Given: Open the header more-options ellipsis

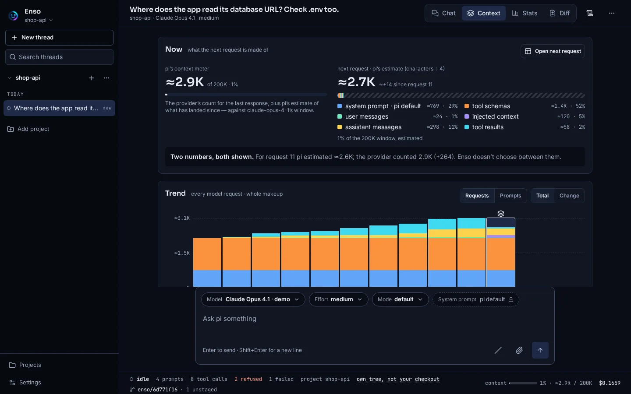Looking at the screenshot, I should click(612, 13).
